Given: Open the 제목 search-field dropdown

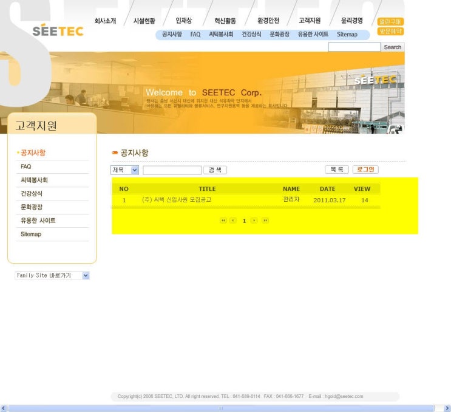Looking at the screenshot, I should pos(124,170).
